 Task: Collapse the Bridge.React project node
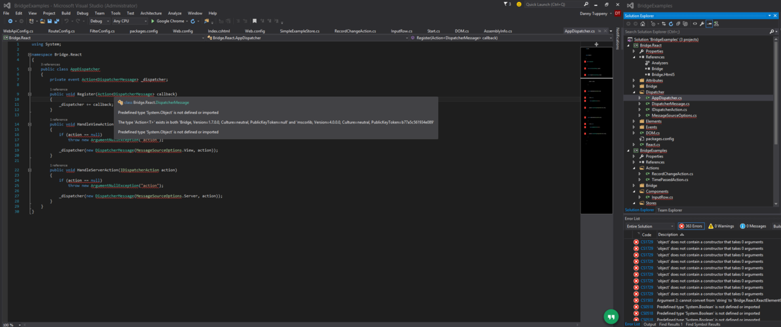pyautogui.click(x=628, y=45)
